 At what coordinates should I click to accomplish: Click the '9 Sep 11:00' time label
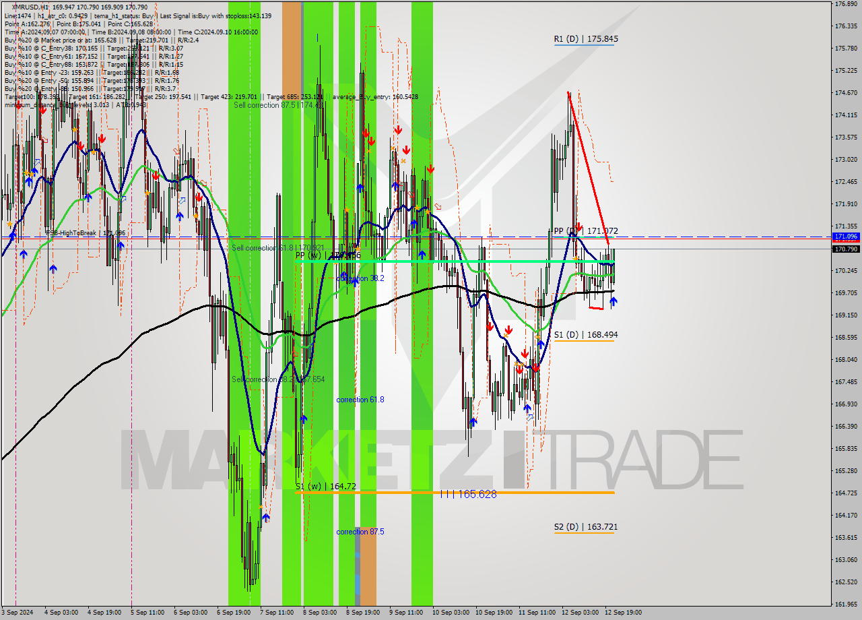pos(406,613)
